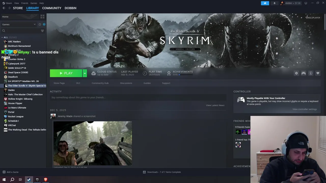Open the Discussions link

(126, 83)
